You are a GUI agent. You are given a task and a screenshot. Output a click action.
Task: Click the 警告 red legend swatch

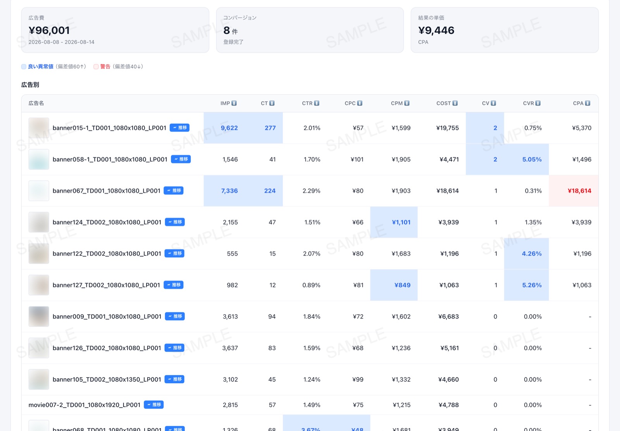[x=96, y=67]
